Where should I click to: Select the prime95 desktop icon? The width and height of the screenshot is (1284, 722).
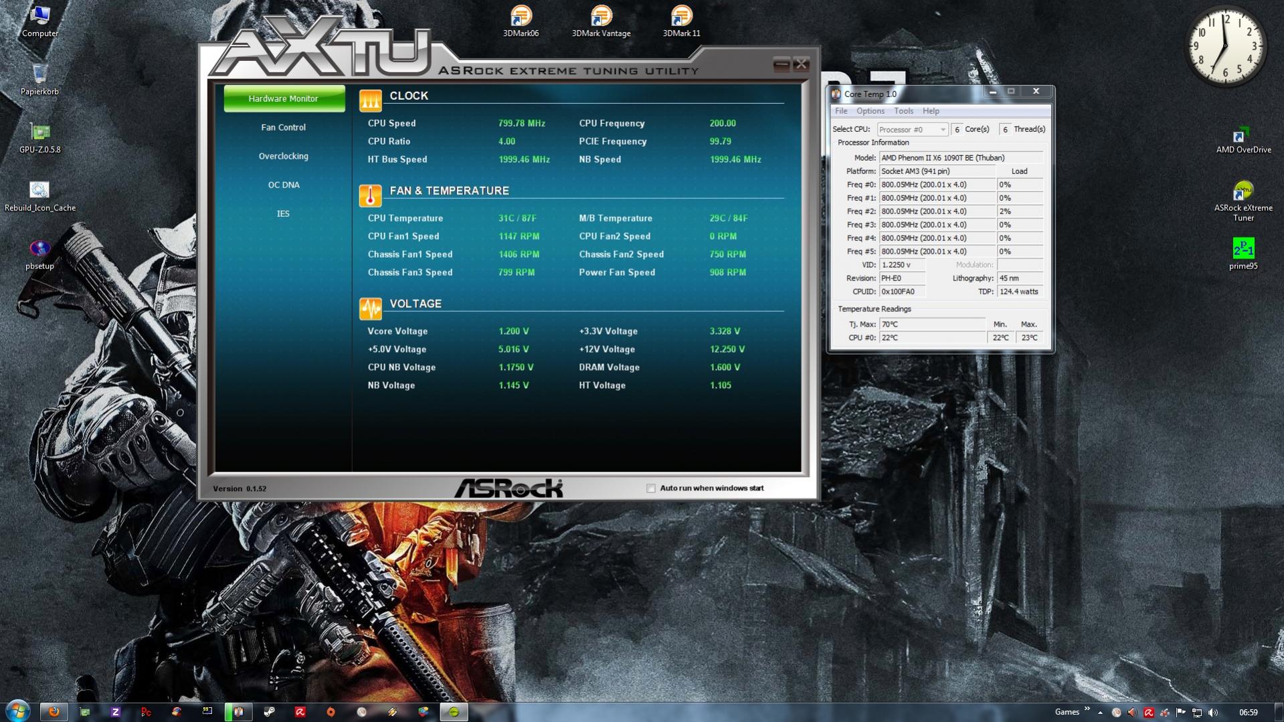tap(1243, 254)
